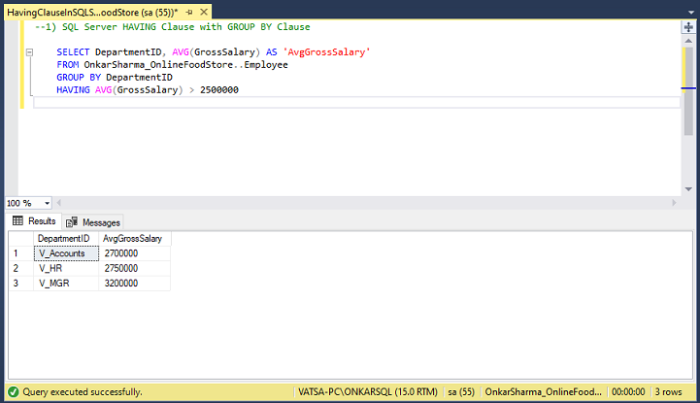Screen dimensions: 700x403
Task: Click the green query success checkmark icon
Action: 14,392
